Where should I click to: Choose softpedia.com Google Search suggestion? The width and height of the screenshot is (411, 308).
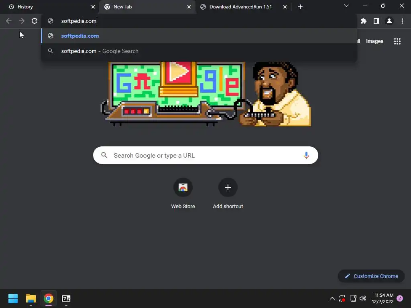(199, 51)
